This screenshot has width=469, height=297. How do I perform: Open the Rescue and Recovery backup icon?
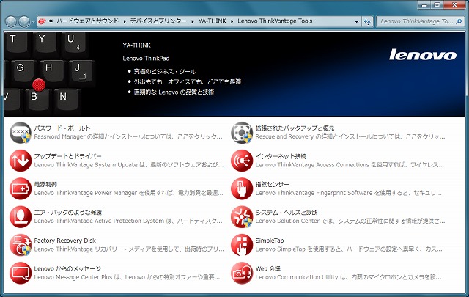[242, 133]
